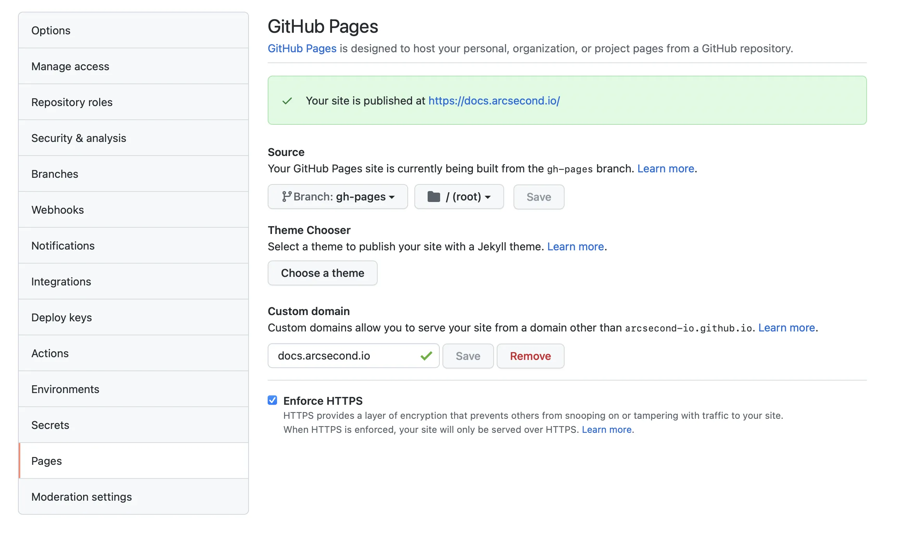Remove the custom domain
906x535 pixels.
tap(530, 356)
